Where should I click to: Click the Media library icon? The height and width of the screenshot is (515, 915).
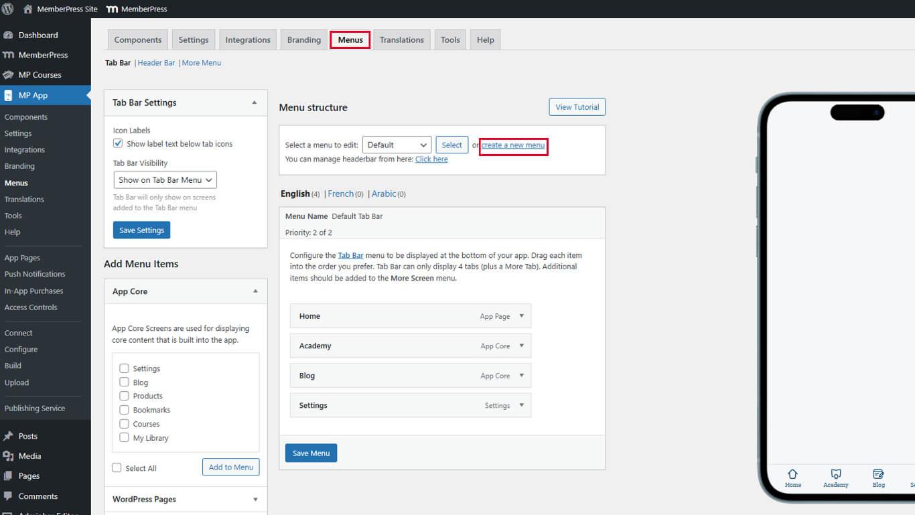[x=8, y=456]
